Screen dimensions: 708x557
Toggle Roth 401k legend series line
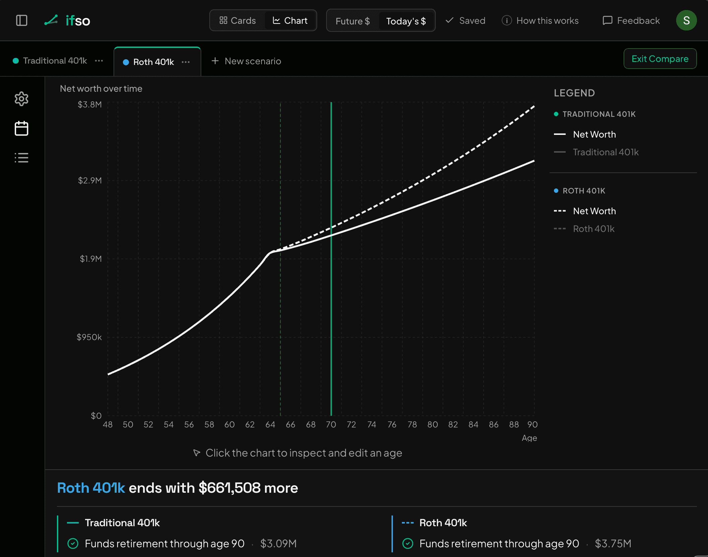[584, 229]
